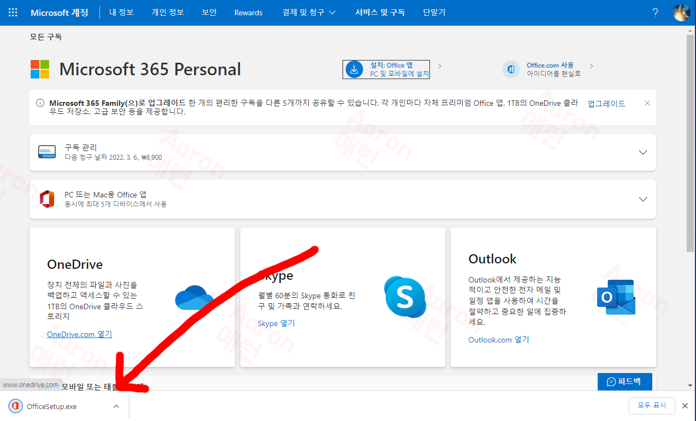Click the Outlook logo icon
Image resolution: width=696 pixels, height=421 pixels.
click(616, 297)
